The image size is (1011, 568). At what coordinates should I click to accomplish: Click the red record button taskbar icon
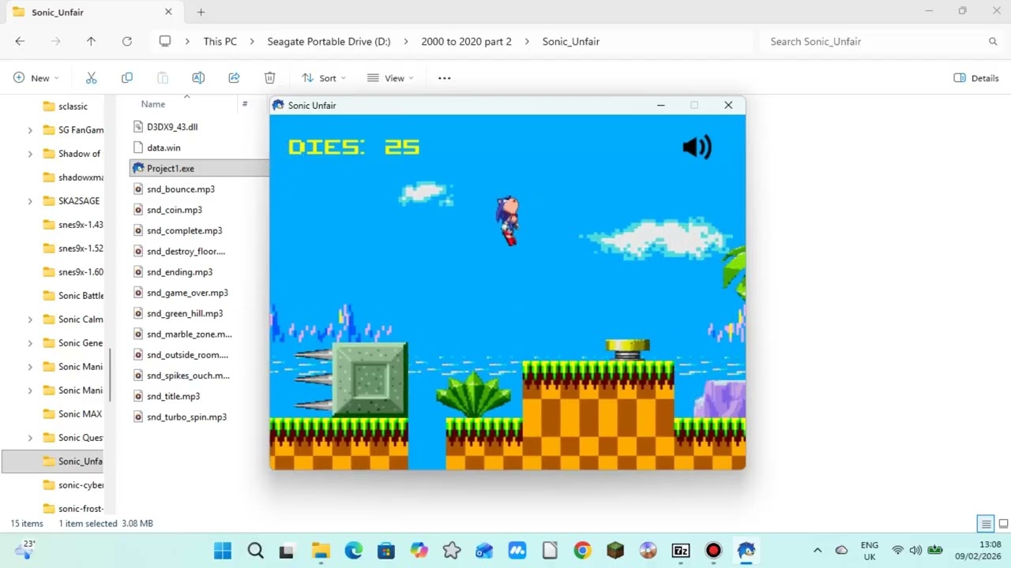click(x=713, y=550)
